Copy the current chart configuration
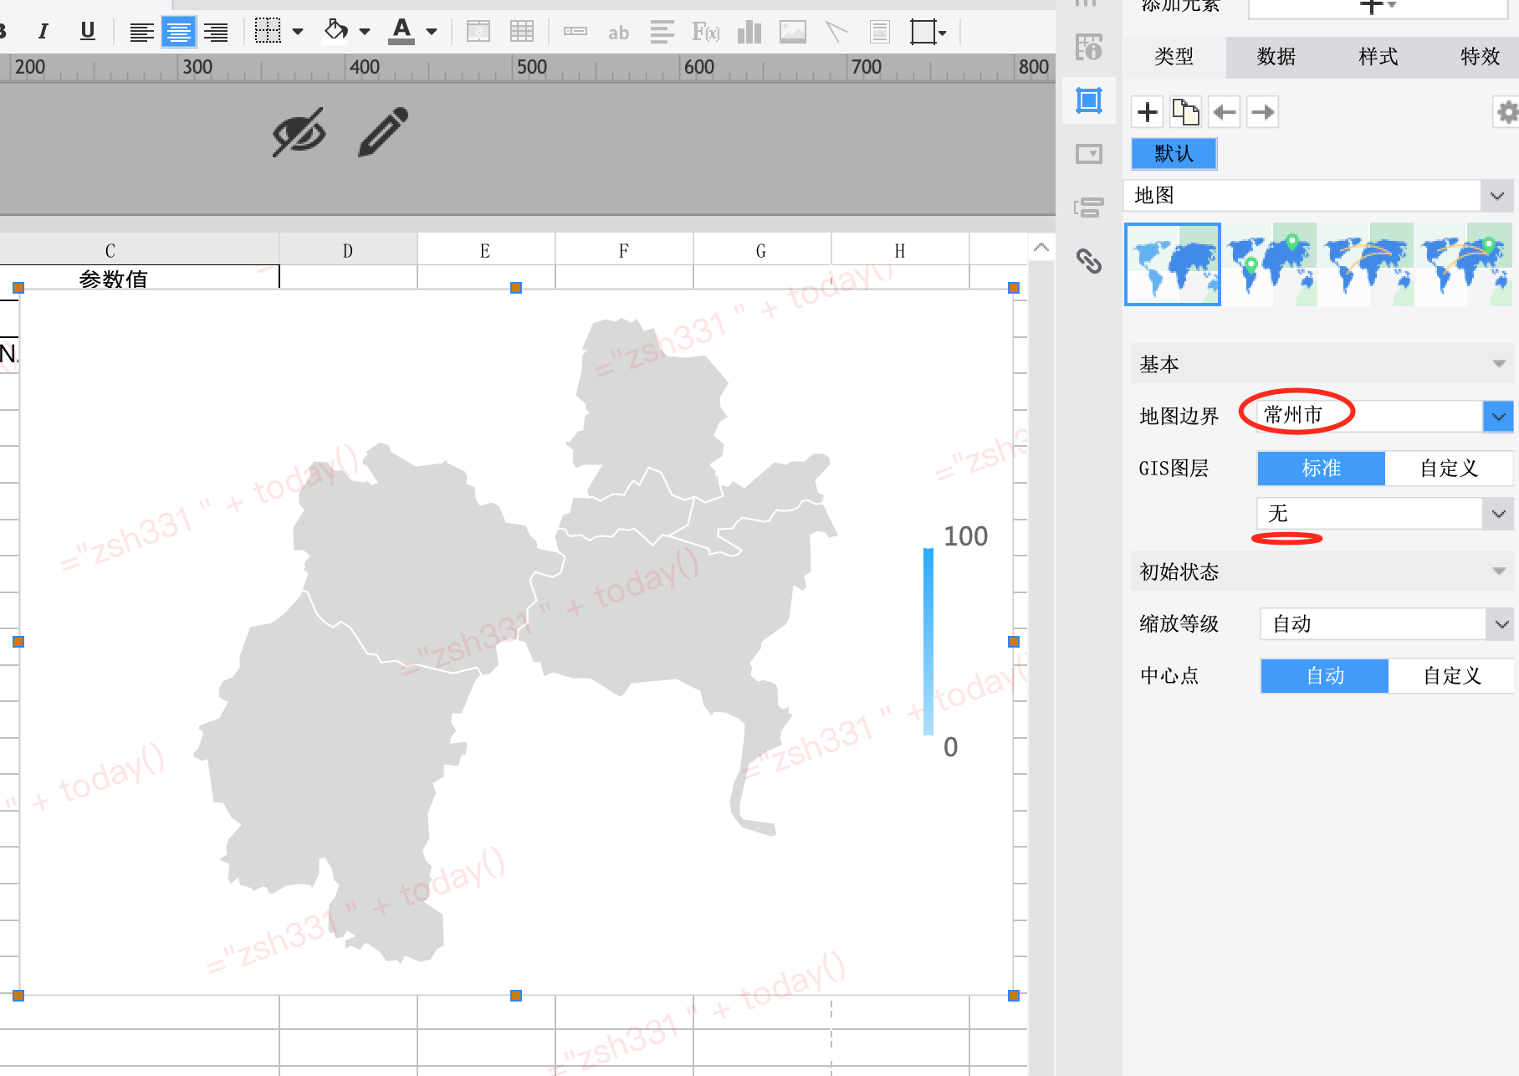The image size is (1519, 1076). coord(1185,111)
